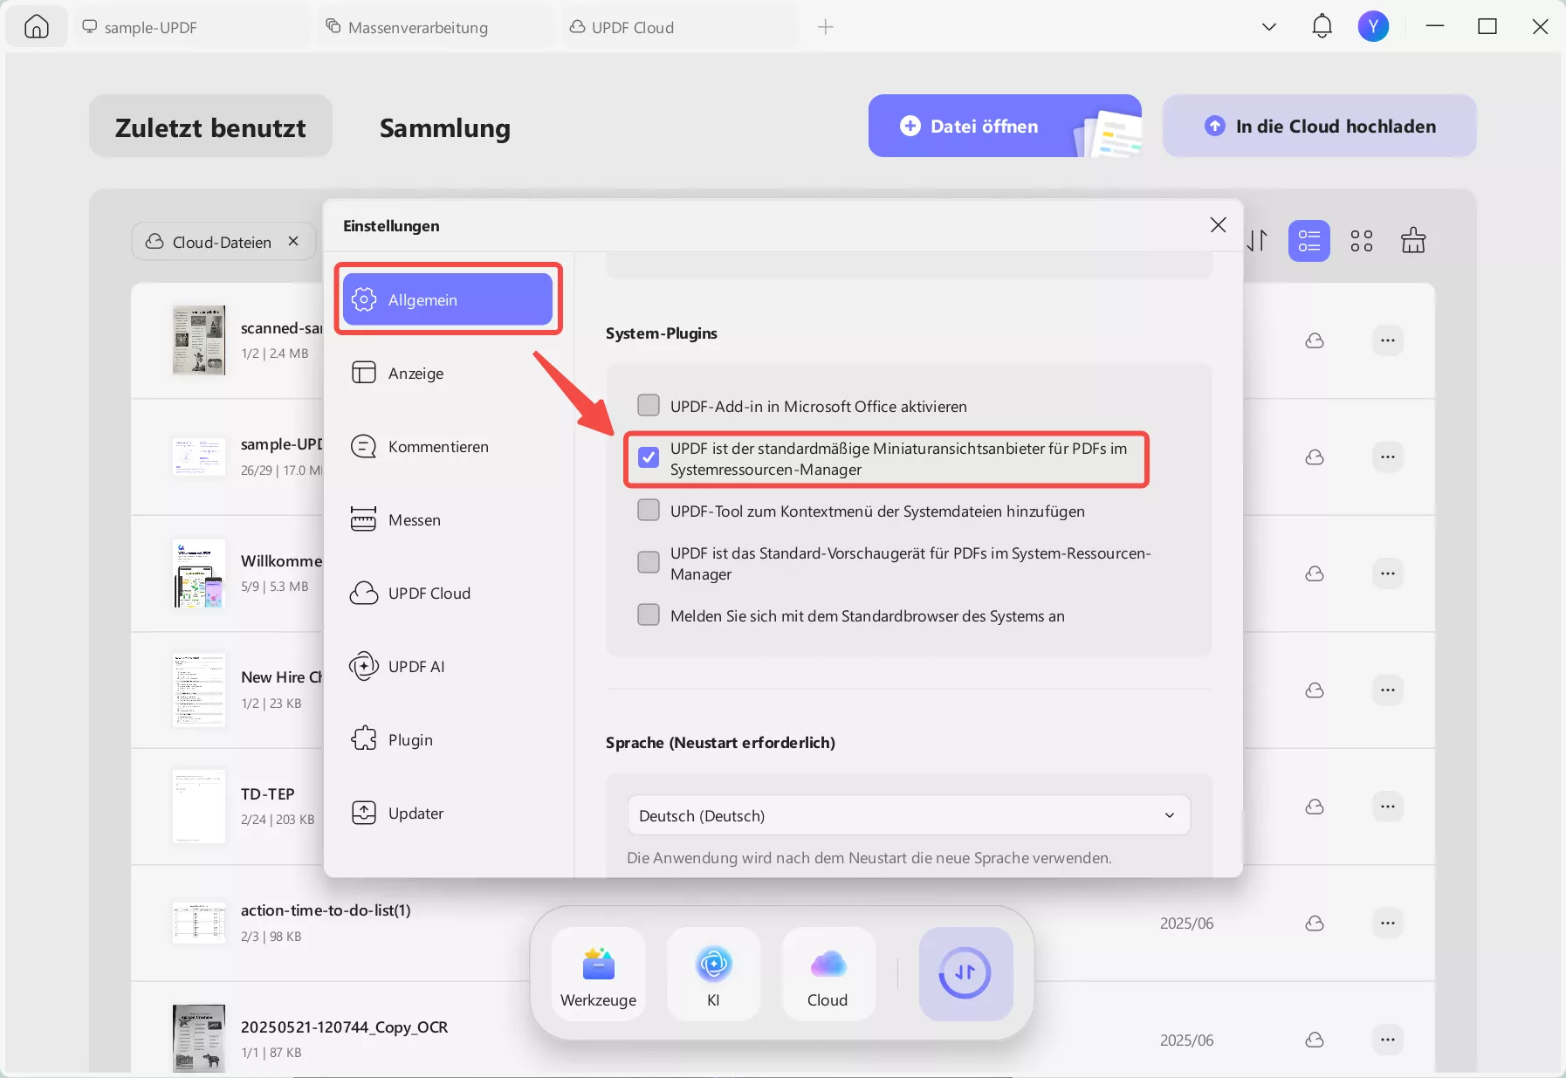Click cloud upload icon for sample-UPDF row
The height and width of the screenshot is (1078, 1566).
(x=1315, y=457)
